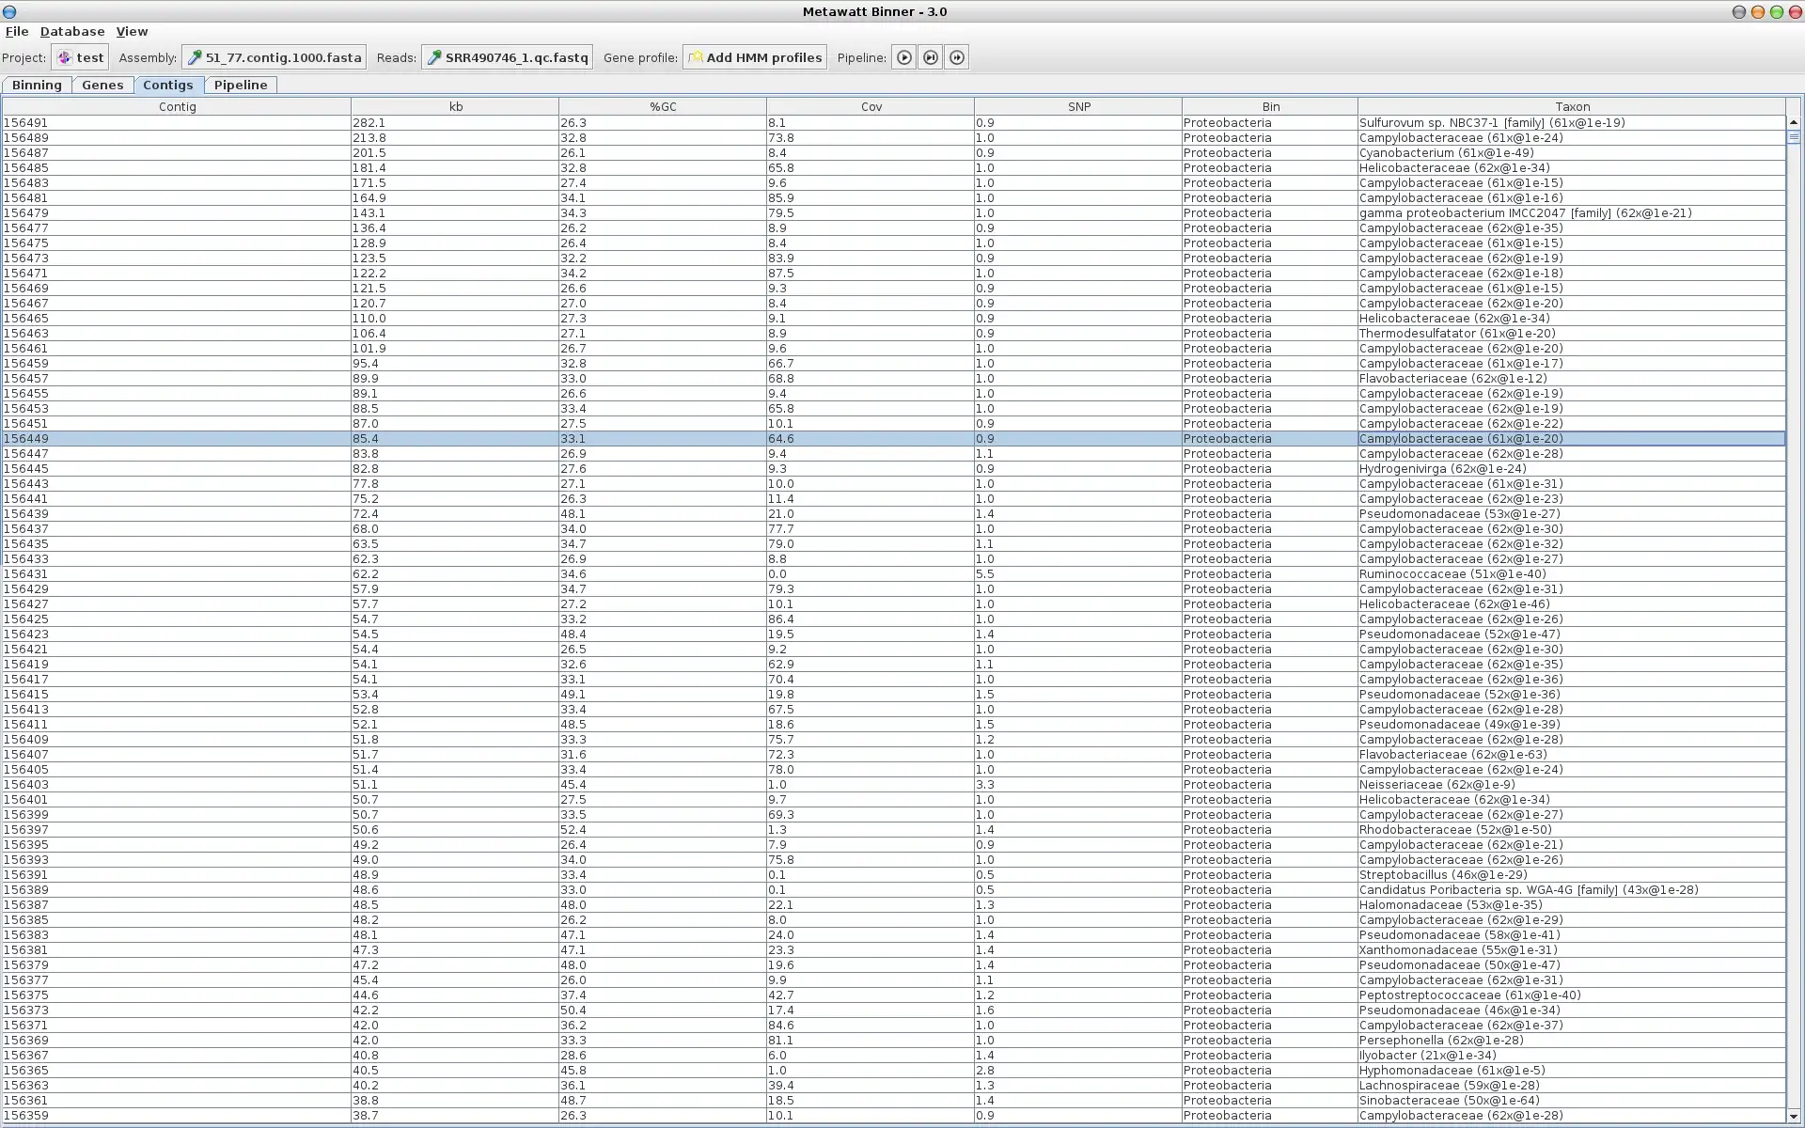Open the File menu
This screenshot has width=1805, height=1128.
coord(17,32)
